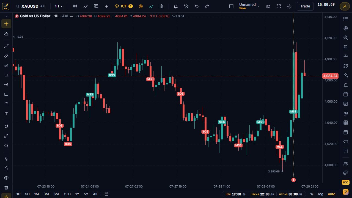This screenshot has height=198, width=352.
Task: Hide all drawings using the eye icon
Action: tap(6, 178)
